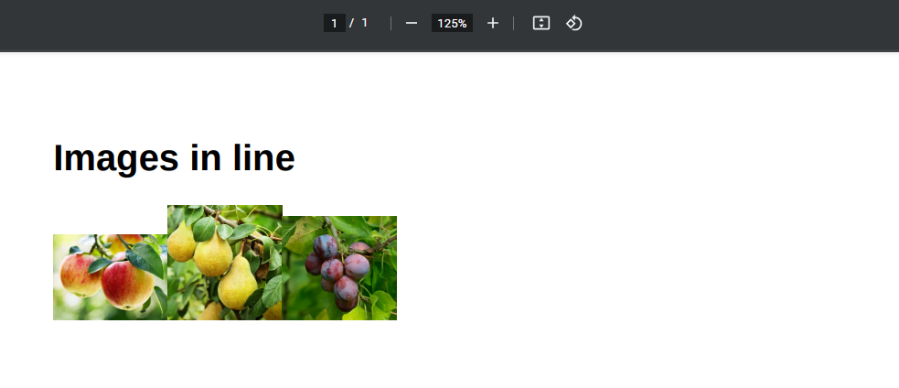Click the green leaf above the apples

click(144, 256)
